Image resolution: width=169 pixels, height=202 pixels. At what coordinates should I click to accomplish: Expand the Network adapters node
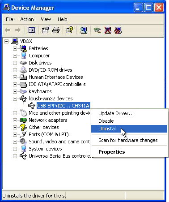pyautogui.click(x=15, y=120)
